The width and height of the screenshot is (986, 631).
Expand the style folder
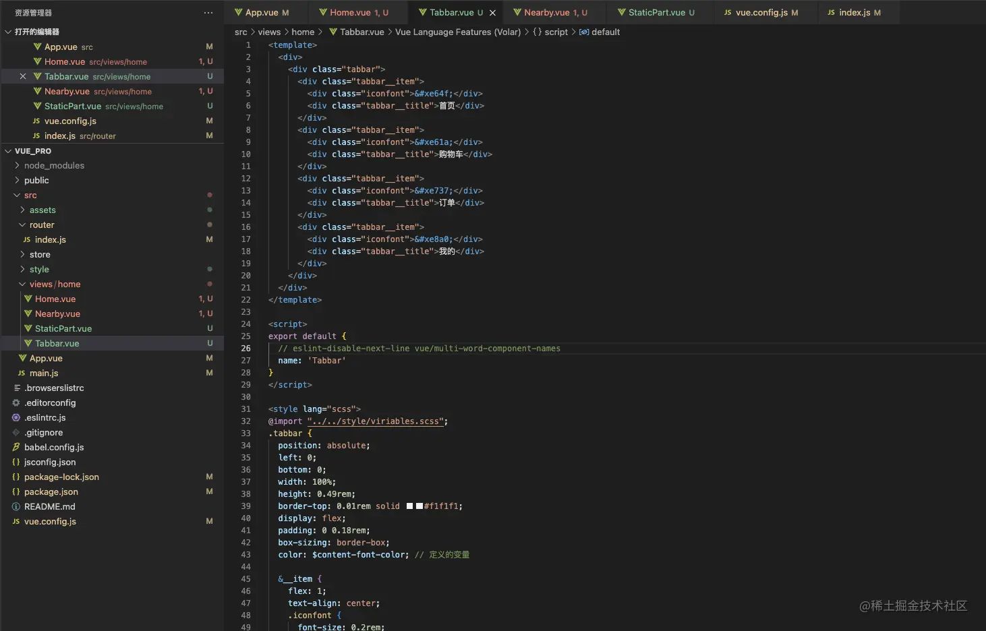click(x=39, y=269)
